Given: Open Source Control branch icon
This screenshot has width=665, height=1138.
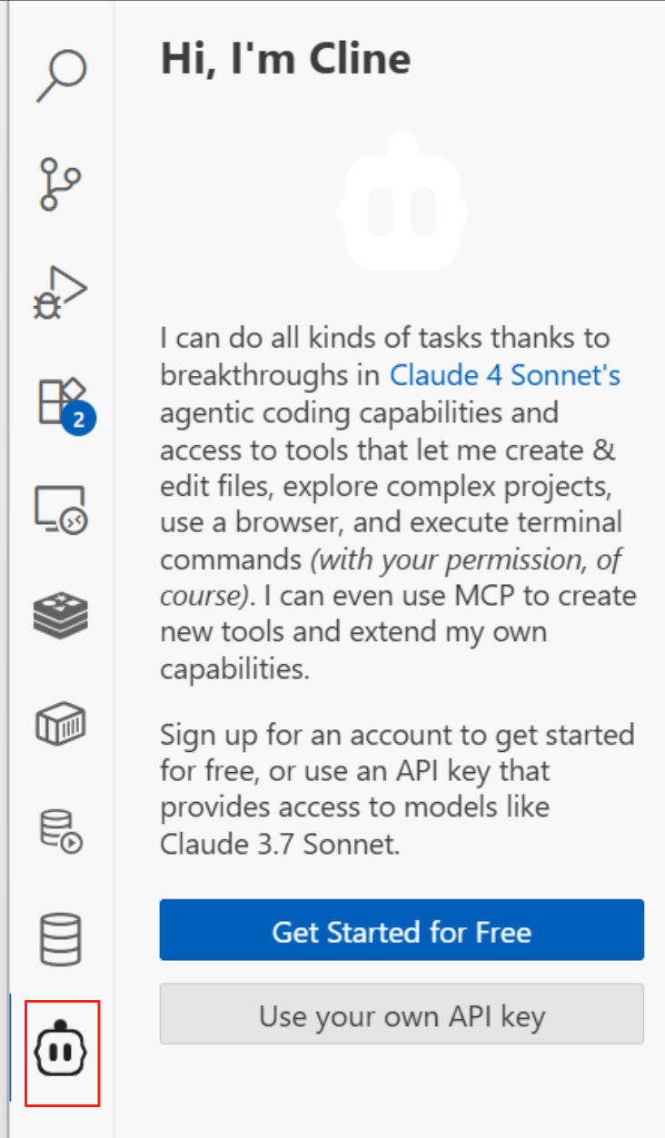Looking at the screenshot, I should click(x=61, y=184).
